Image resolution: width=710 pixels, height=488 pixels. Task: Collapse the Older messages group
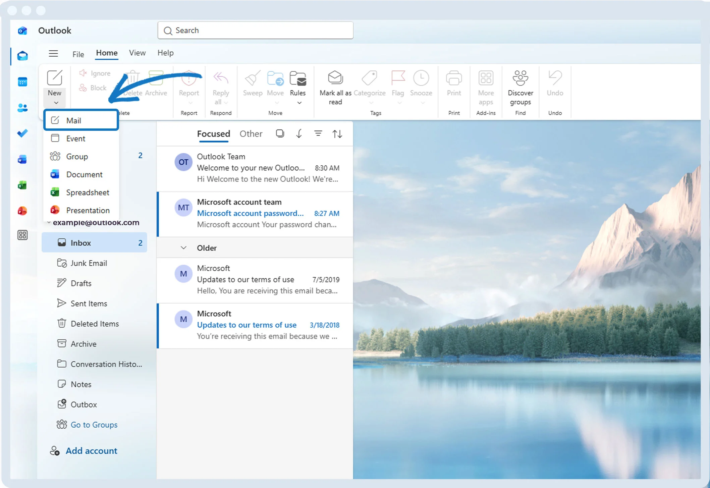[183, 248]
